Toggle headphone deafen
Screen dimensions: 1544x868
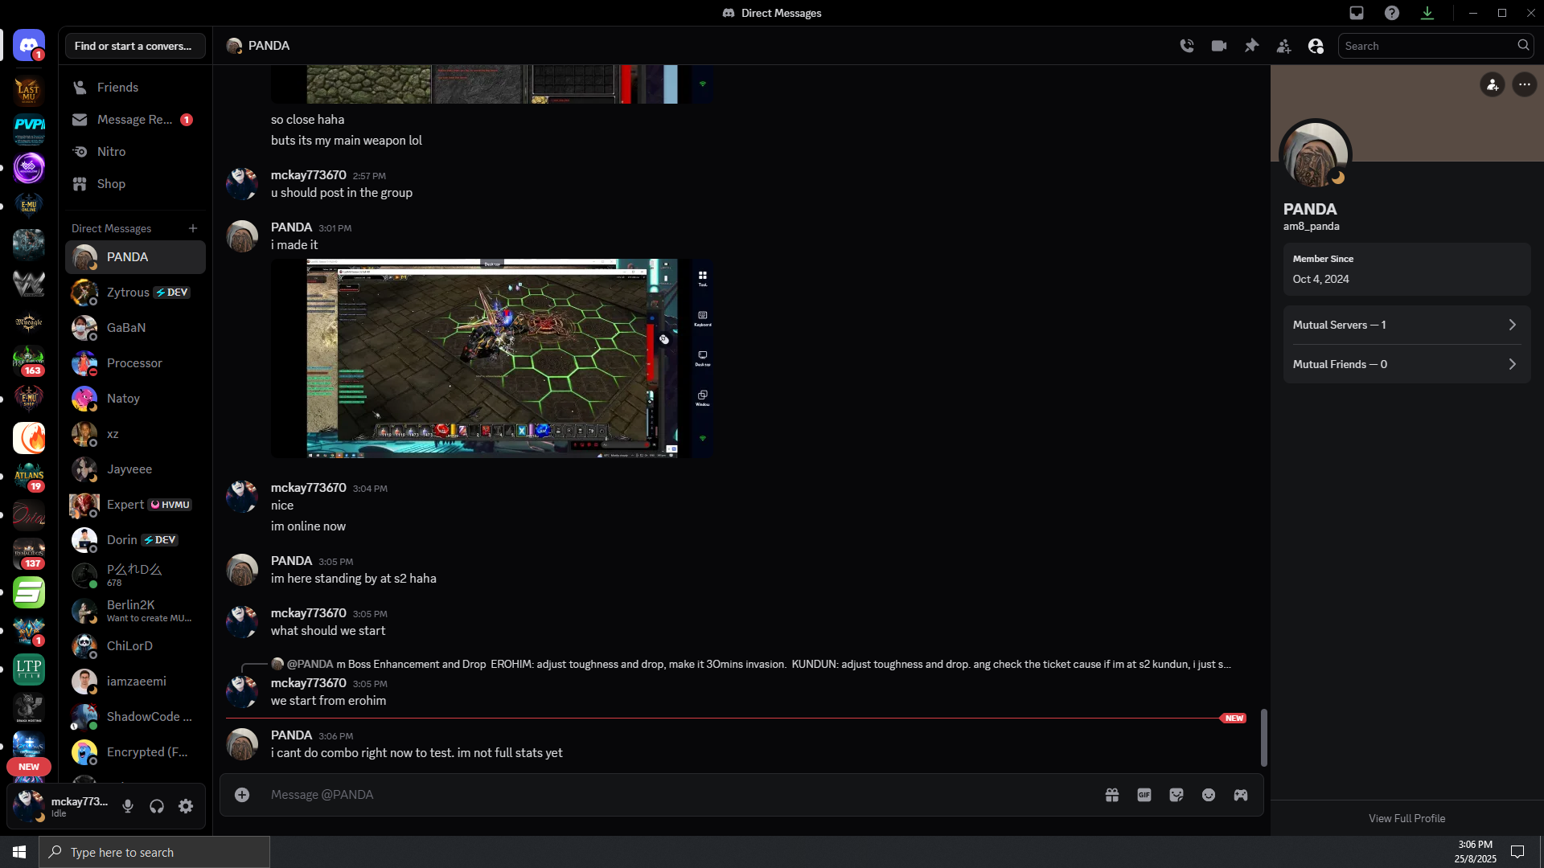pyautogui.click(x=157, y=806)
